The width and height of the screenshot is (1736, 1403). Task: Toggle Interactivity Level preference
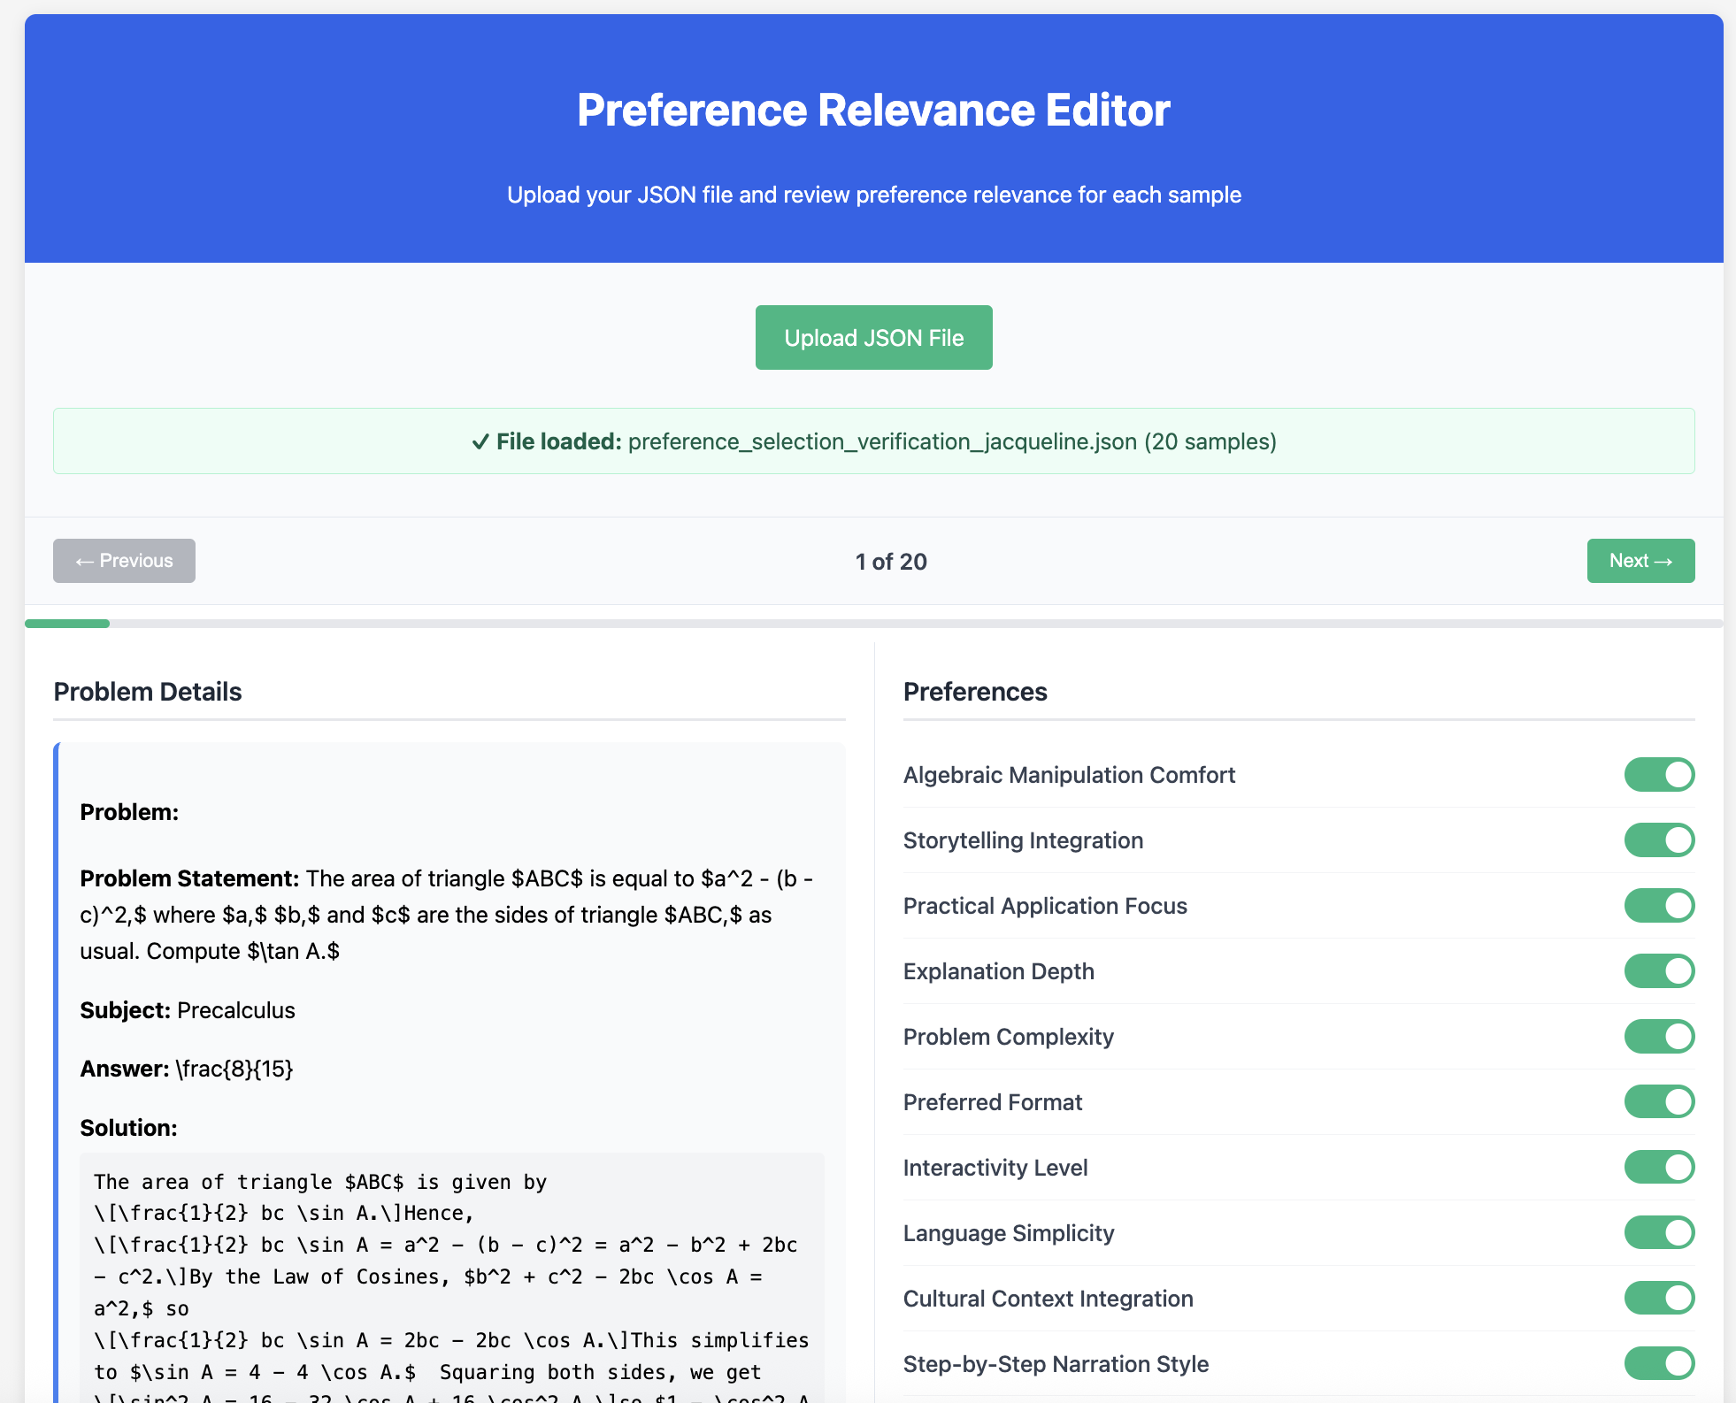tap(1658, 1168)
